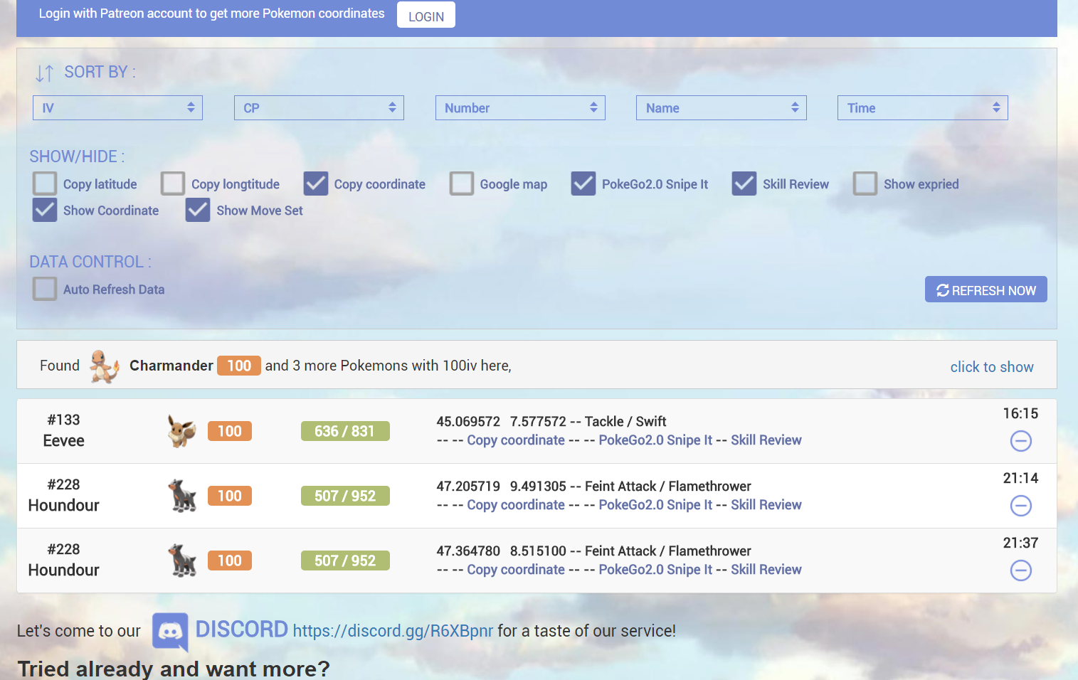This screenshot has width=1078, height=680.
Task: Click the Discord logo icon
Action: (171, 632)
